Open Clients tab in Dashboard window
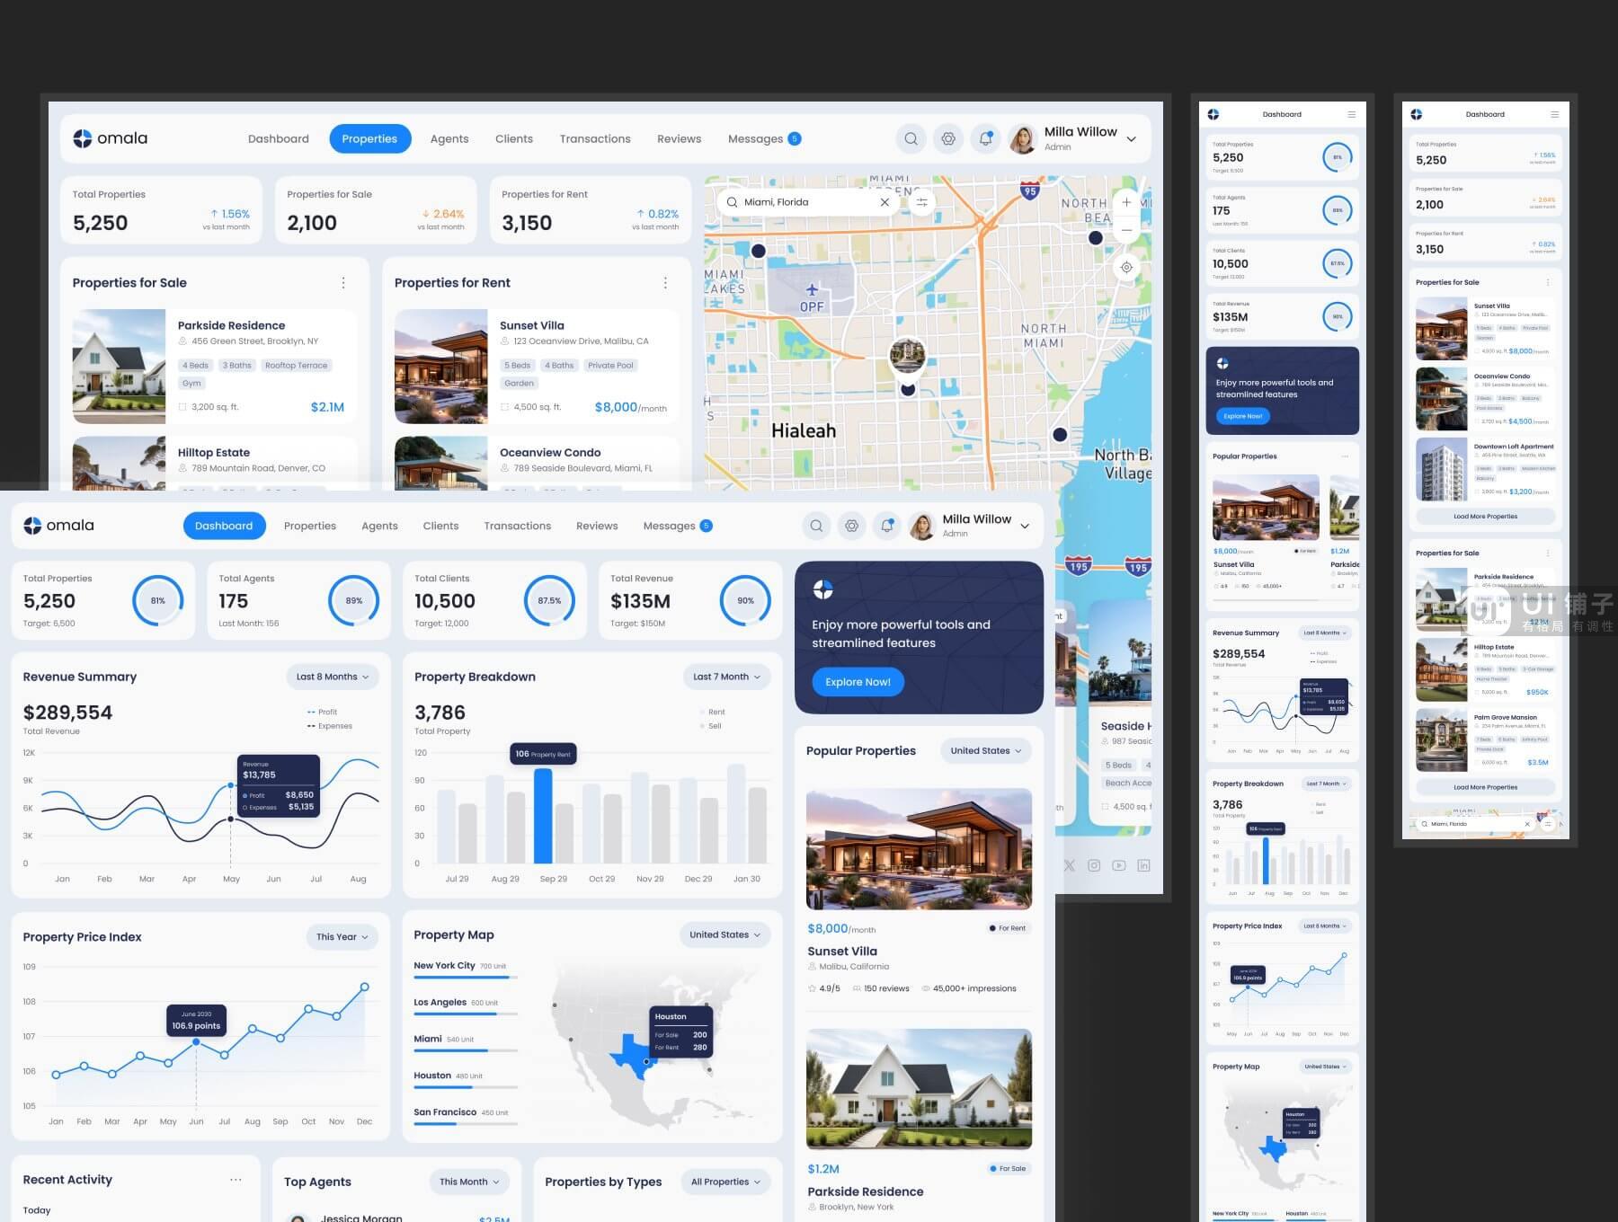Screen dimensions: 1618x1222 [x=440, y=526]
